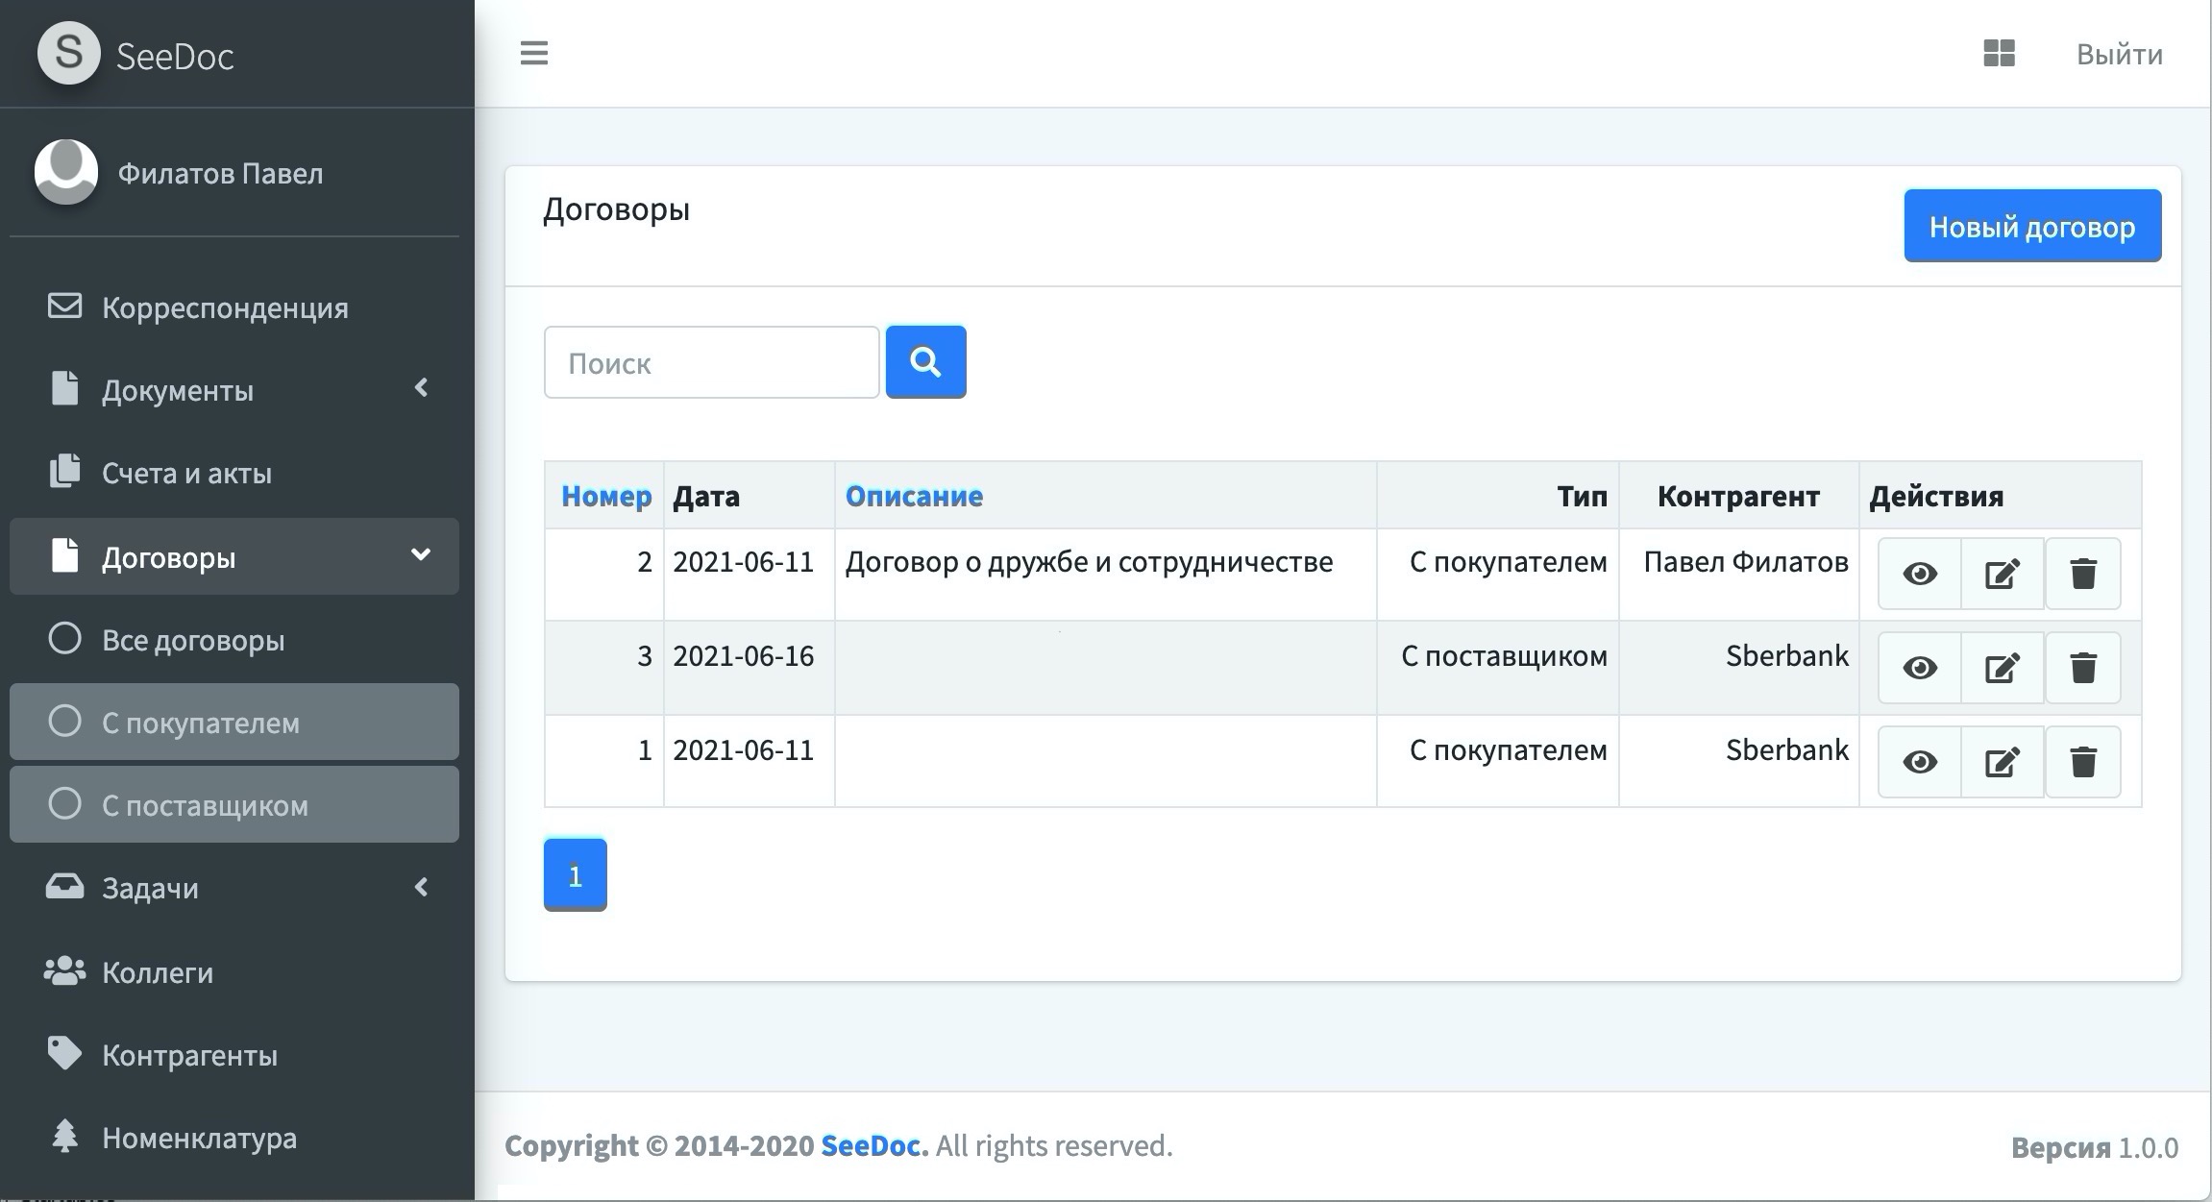This screenshot has height=1202, width=2212.
Task: Delete contract 1 using trash icon
Action: (2083, 762)
